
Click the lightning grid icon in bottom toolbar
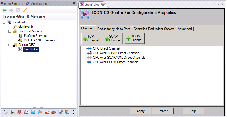[40, 112]
